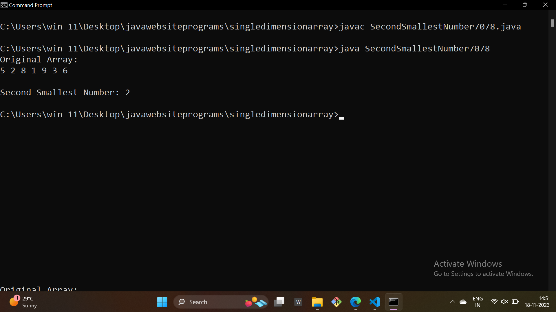Screen dimensions: 556x312
Task: Open the OneDrive cloud icon
Action: 463,302
